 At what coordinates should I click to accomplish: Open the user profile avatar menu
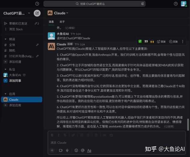pyautogui.click(x=184, y=4)
